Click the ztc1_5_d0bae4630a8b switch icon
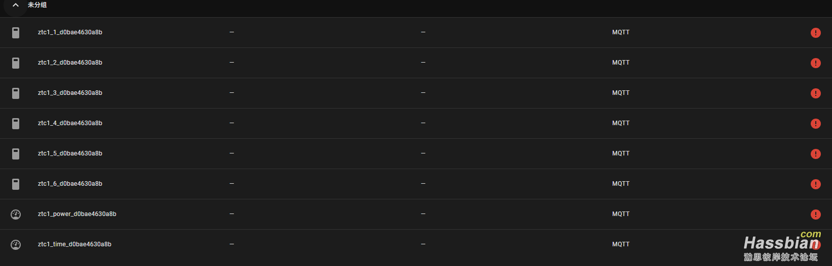 pyautogui.click(x=16, y=154)
